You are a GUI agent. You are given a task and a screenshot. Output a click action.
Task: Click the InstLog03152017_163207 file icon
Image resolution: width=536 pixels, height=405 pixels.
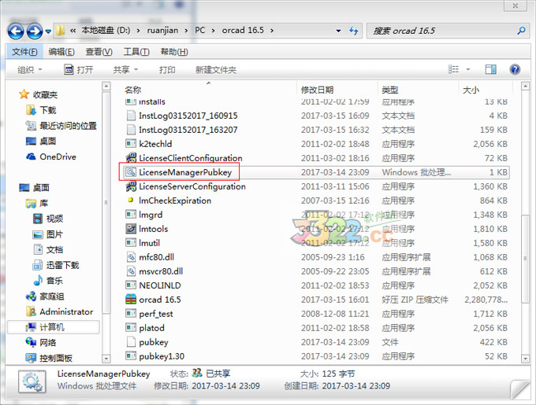131,130
